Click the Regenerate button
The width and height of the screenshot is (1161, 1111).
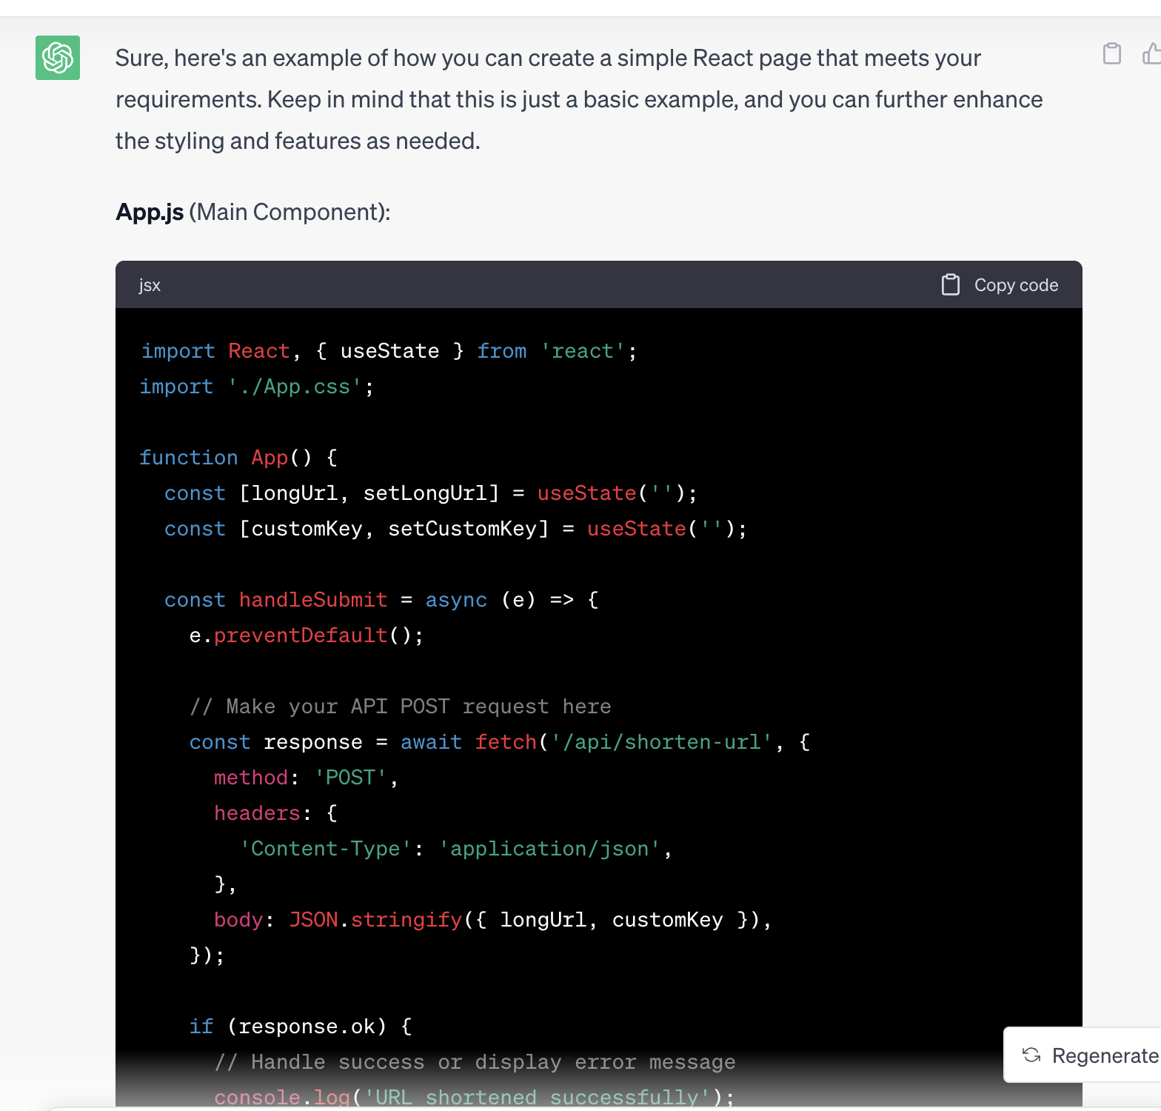tap(1083, 1055)
